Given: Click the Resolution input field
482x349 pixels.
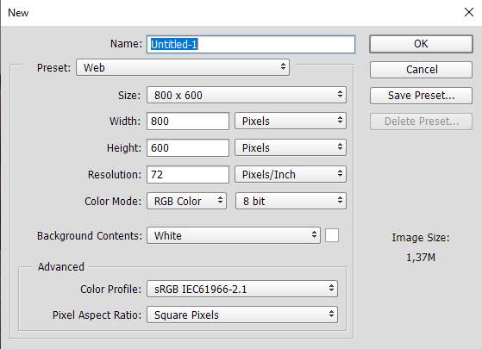Looking at the screenshot, I should pos(188,174).
